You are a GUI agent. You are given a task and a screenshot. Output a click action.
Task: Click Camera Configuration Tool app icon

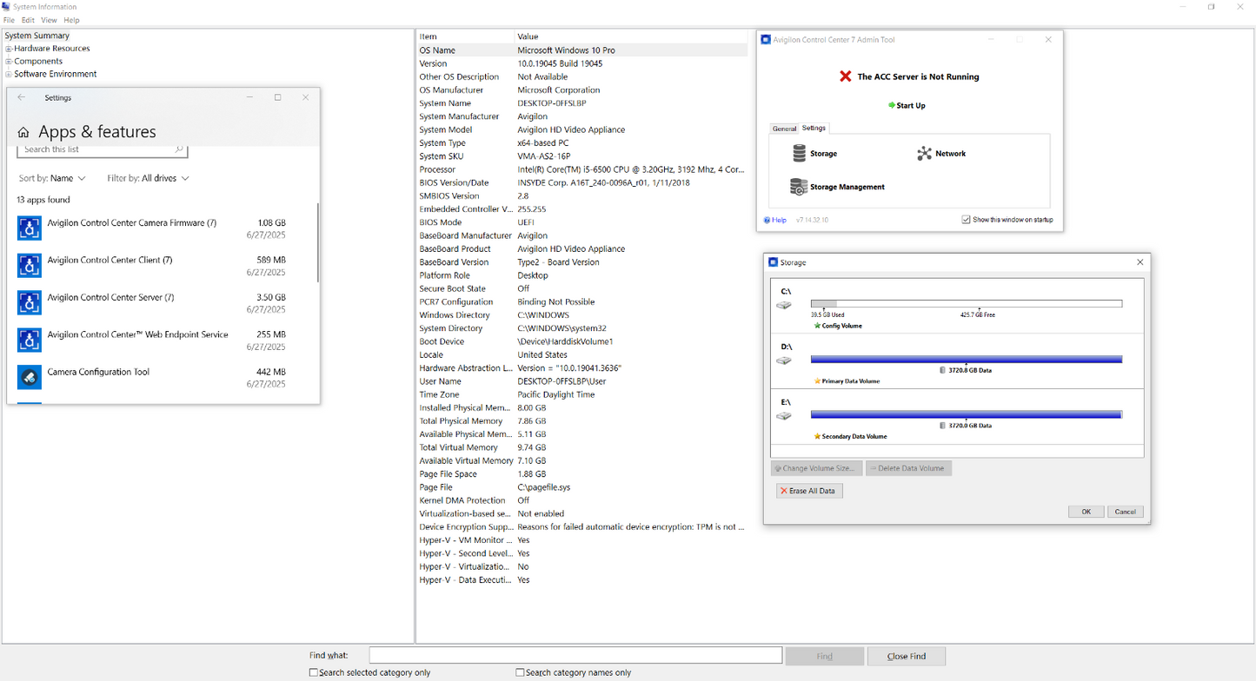click(x=30, y=377)
